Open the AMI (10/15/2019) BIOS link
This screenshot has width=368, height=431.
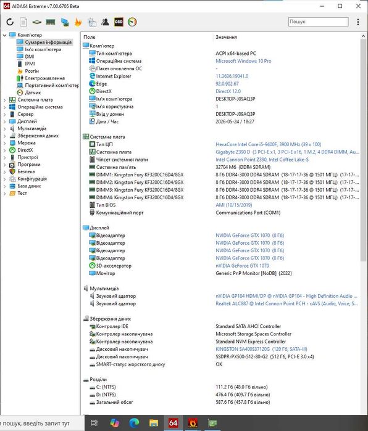[x=233, y=205]
